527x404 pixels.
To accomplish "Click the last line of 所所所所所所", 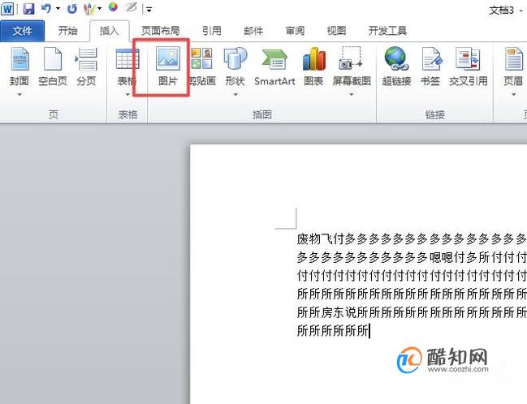I will point(333,331).
